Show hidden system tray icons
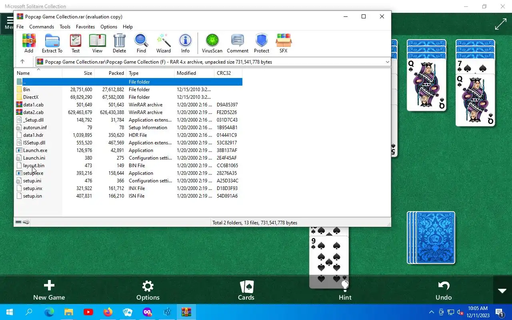This screenshot has height=320, width=512. point(431,312)
